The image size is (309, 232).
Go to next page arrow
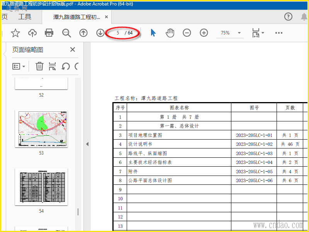[100, 33]
